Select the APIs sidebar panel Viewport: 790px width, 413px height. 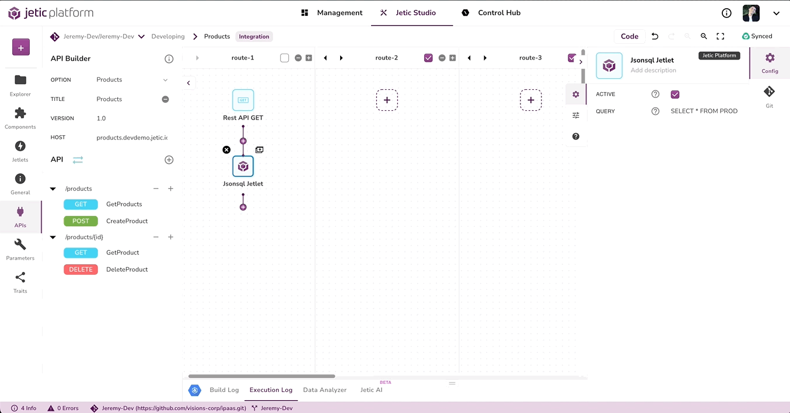pos(20,216)
